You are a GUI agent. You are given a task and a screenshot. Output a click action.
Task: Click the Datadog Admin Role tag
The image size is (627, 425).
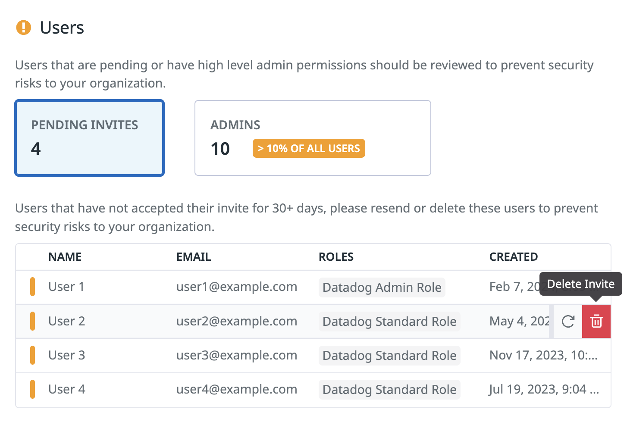[382, 287]
